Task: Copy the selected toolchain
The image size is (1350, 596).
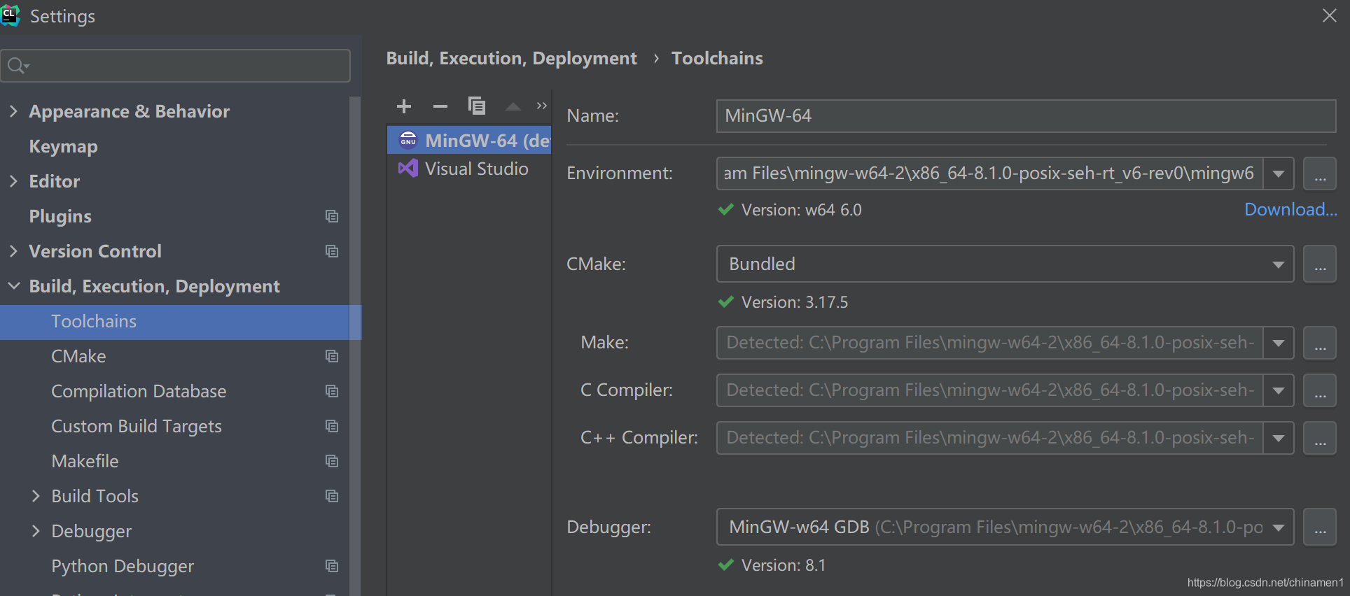Action: coord(477,106)
